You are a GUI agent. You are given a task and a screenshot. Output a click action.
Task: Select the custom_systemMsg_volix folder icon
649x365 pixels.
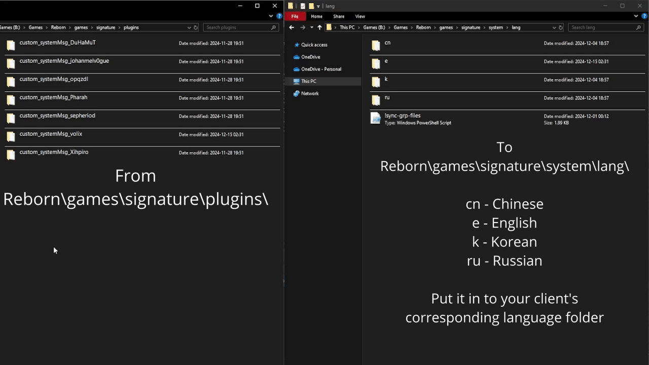pos(11,137)
